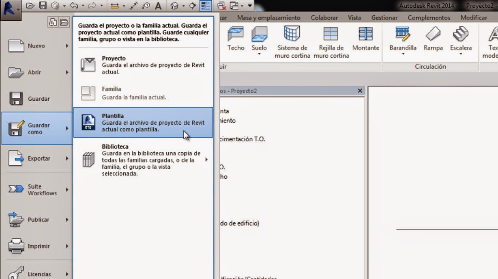
Task: Expand the Exportar submenu arrow
Action: [67, 158]
